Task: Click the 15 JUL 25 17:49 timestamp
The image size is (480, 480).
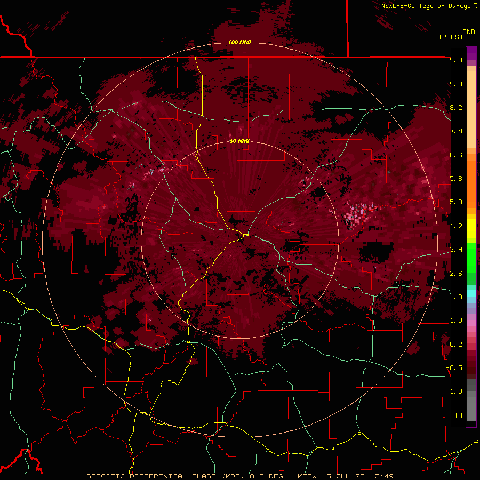Action: (357, 476)
